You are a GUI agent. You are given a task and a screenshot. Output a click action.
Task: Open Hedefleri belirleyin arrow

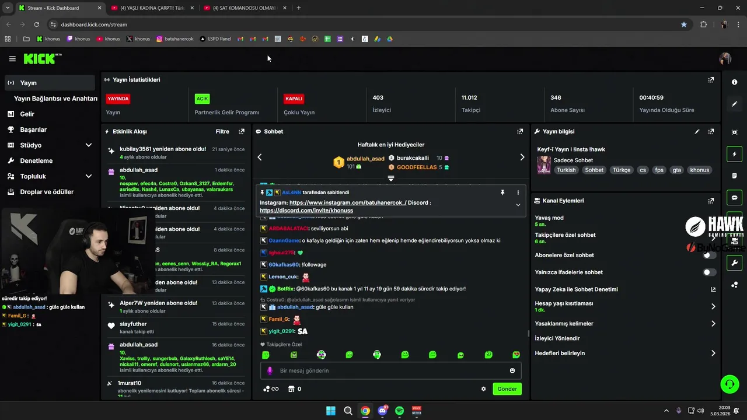pyautogui.click(x=713, y=353)
